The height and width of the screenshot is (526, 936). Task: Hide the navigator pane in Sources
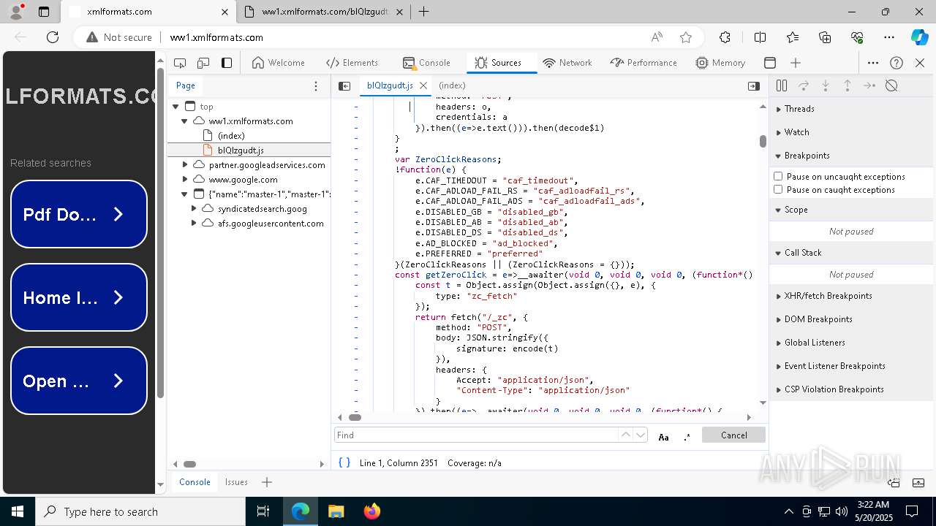344,85
